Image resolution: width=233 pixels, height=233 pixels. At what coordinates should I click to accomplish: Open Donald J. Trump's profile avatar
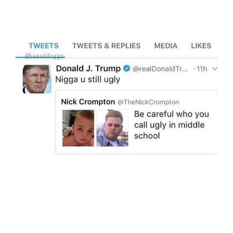pos(37,79)
